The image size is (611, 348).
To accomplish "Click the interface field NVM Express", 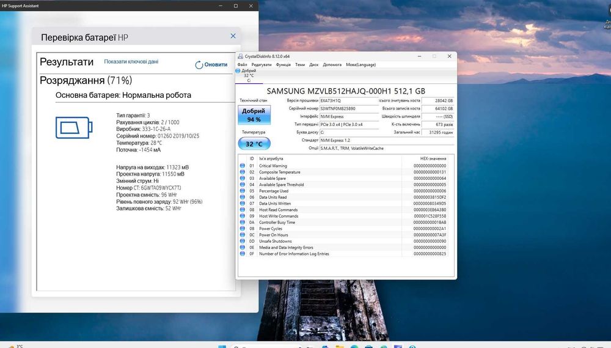I will (349, 117).
